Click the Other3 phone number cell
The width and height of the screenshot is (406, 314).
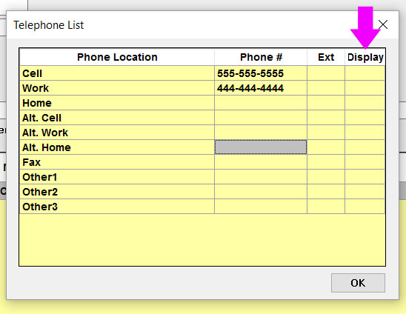pos(261,207)
